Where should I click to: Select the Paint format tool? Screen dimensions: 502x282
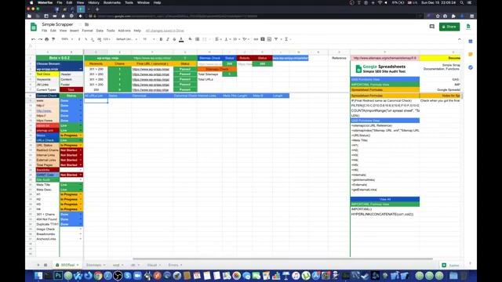[x=53, y=39]
